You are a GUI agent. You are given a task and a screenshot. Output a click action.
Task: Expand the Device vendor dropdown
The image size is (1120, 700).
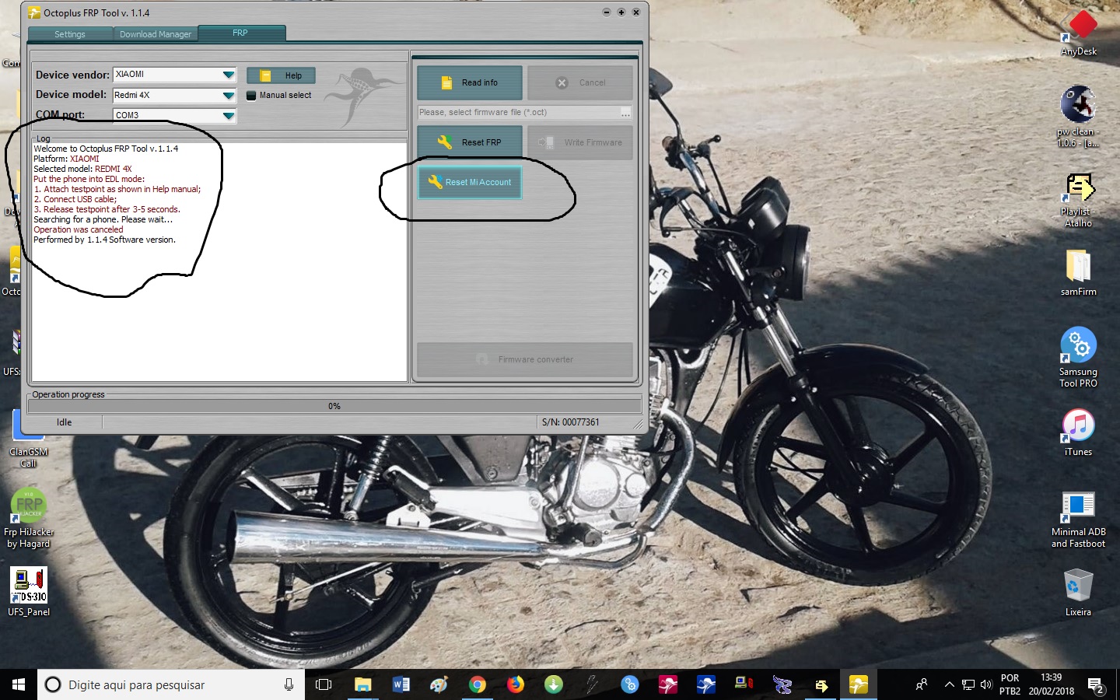(x=228, y=75)
